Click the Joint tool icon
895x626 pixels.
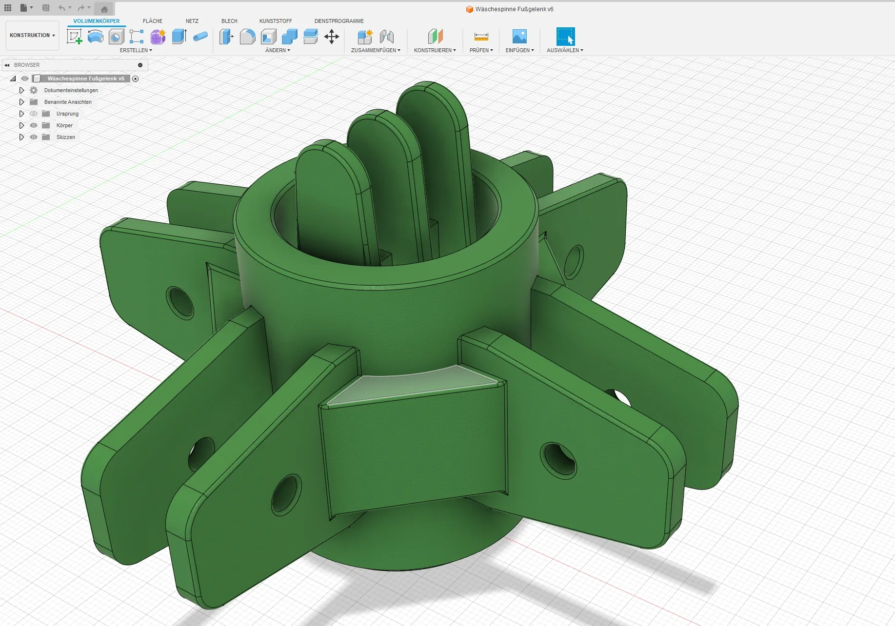coord(387,37)
